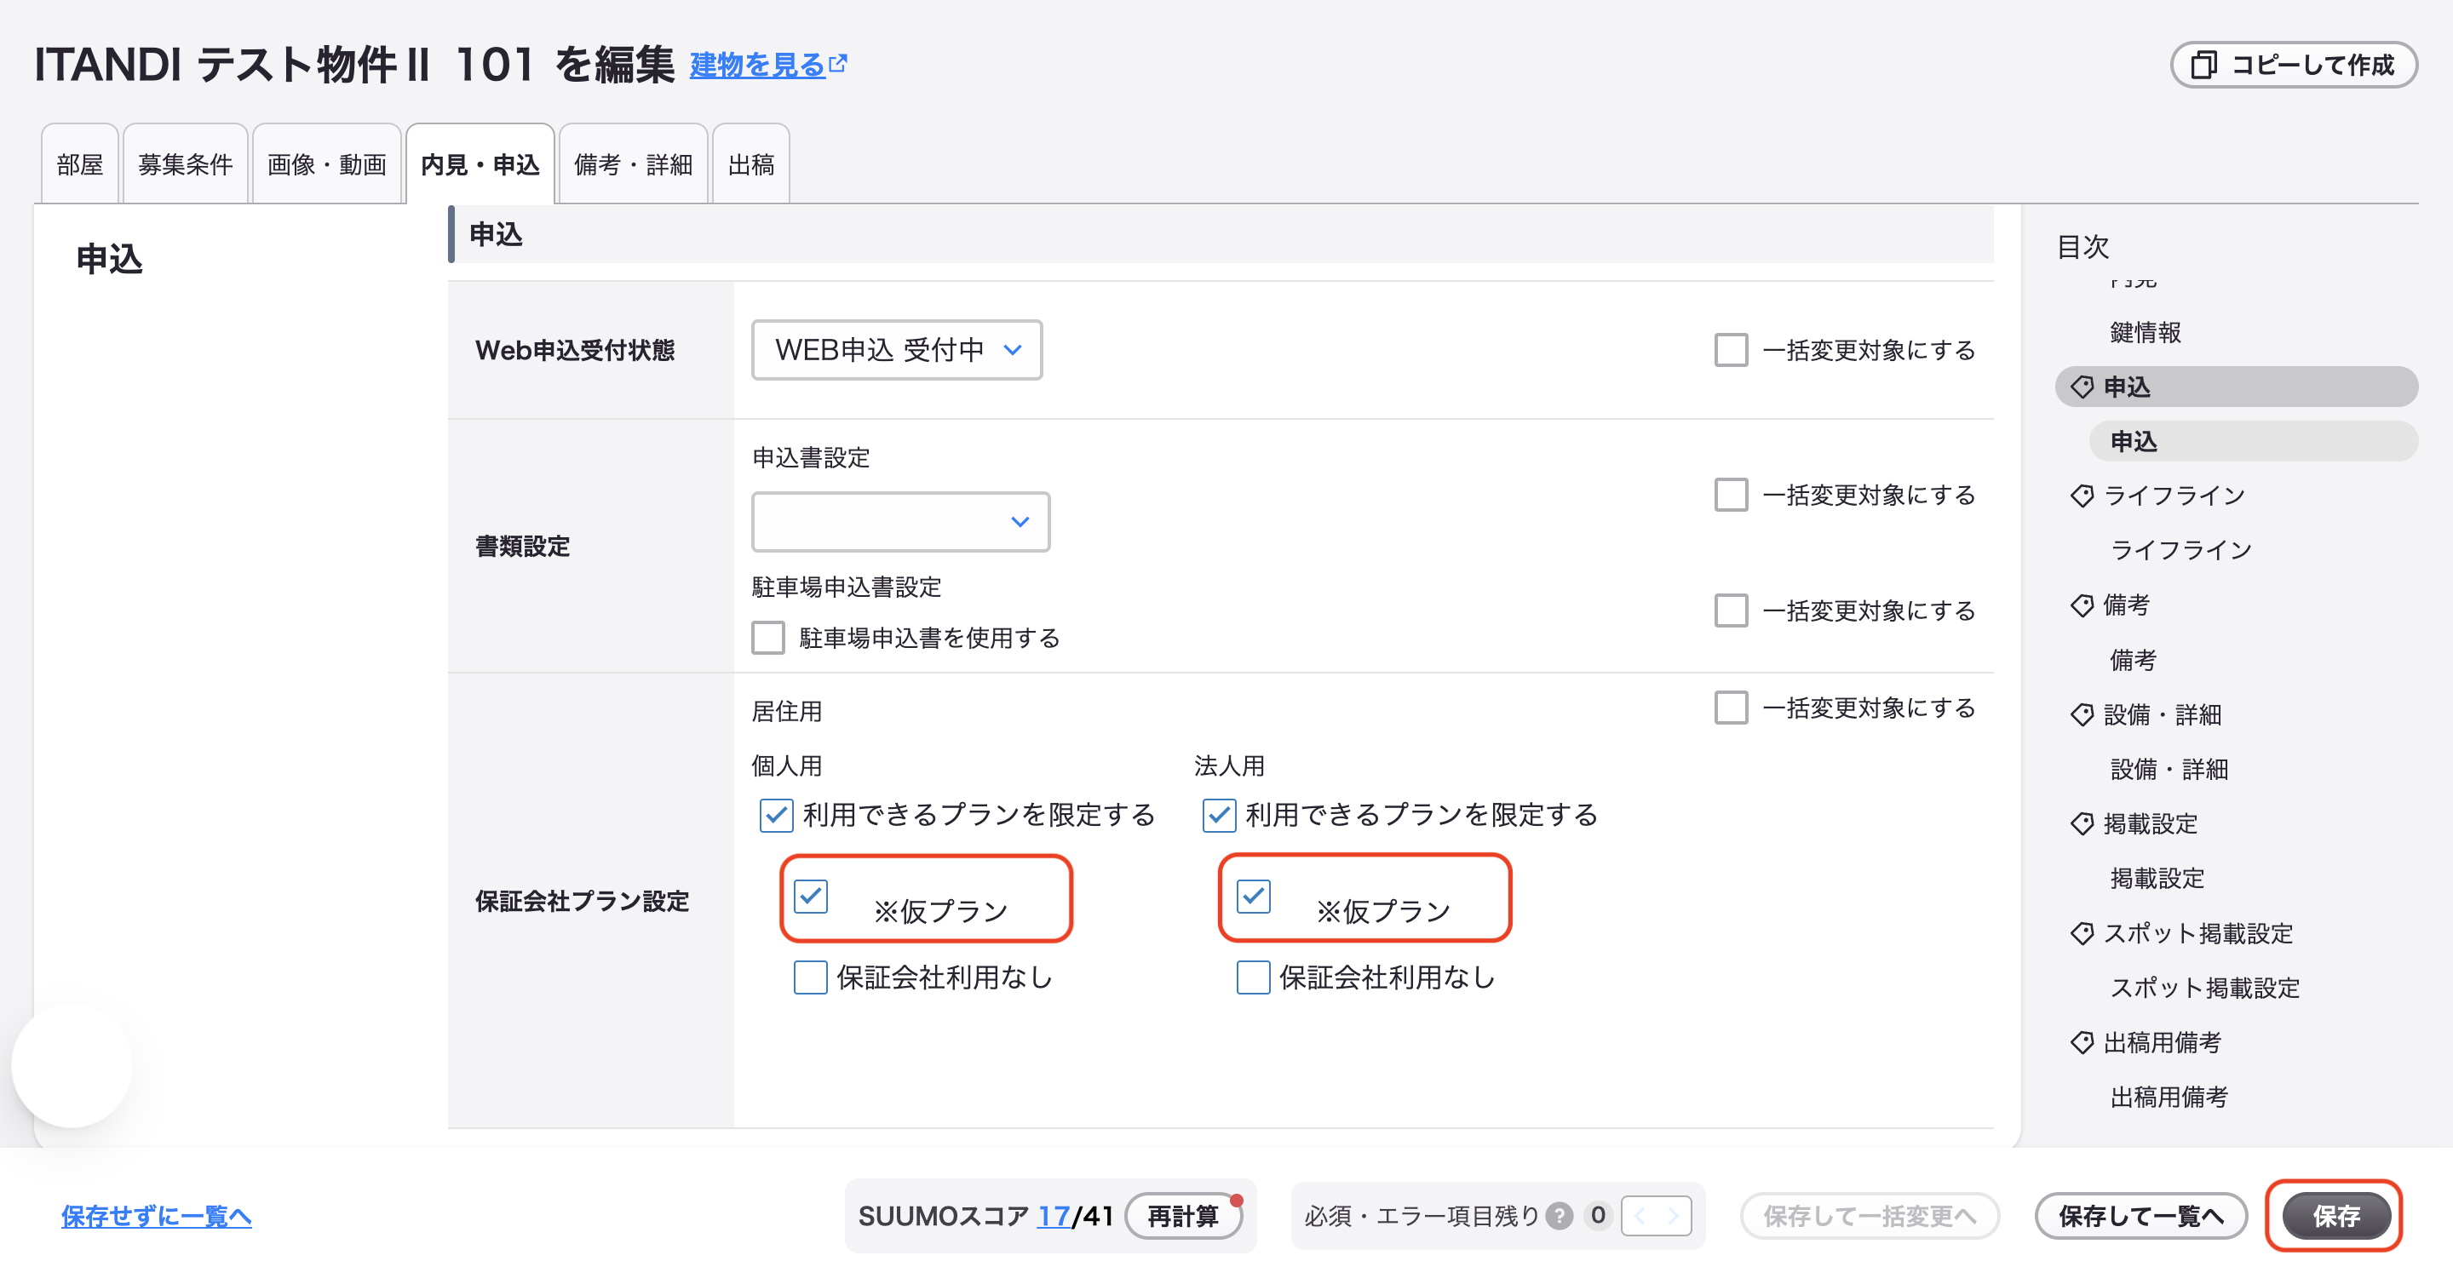This screenshot has width=2453, height=1284.
Task: Uncheck 利用できるプランを限定する under 法人用
Action: click(x=1219, y=816)
